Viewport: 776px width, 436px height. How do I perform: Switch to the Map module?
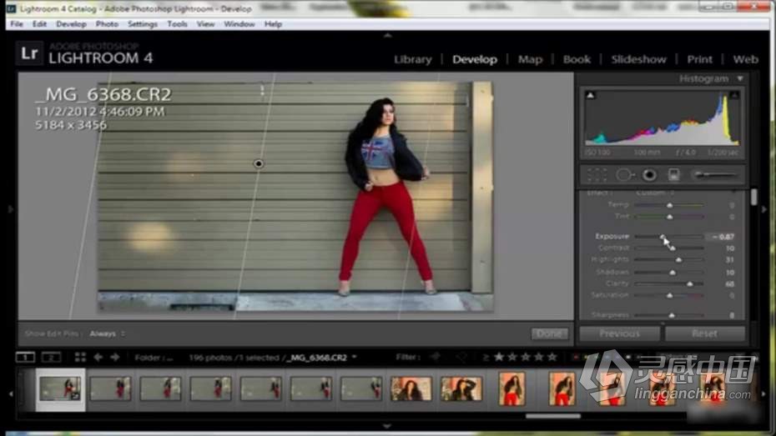[x=530, y=59]
